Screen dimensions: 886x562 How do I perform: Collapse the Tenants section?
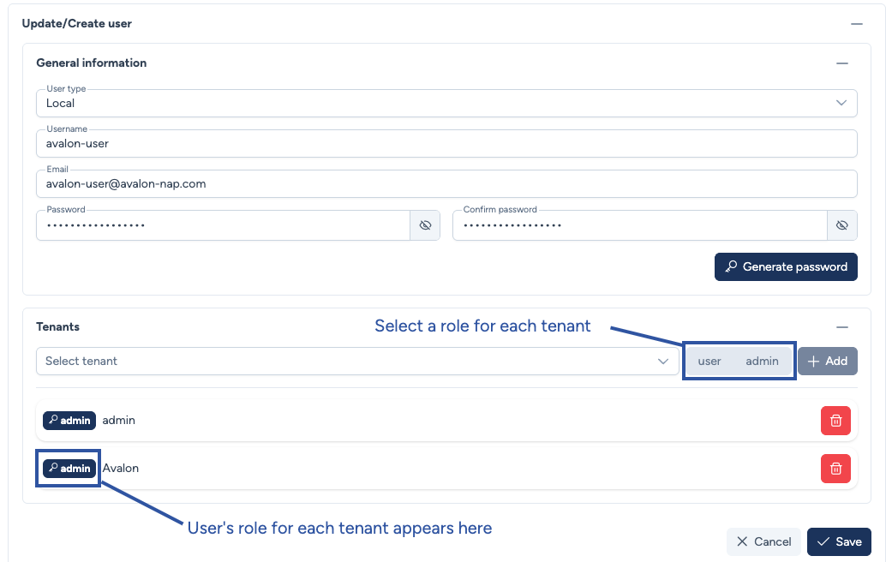tap(842, 327)
